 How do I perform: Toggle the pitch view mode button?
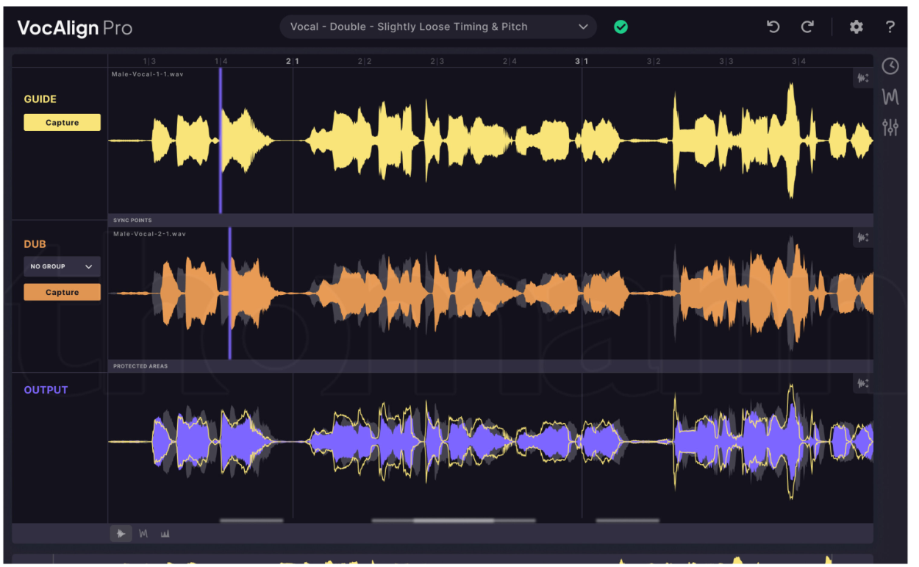pyautogui.click(x=143, y=534)
